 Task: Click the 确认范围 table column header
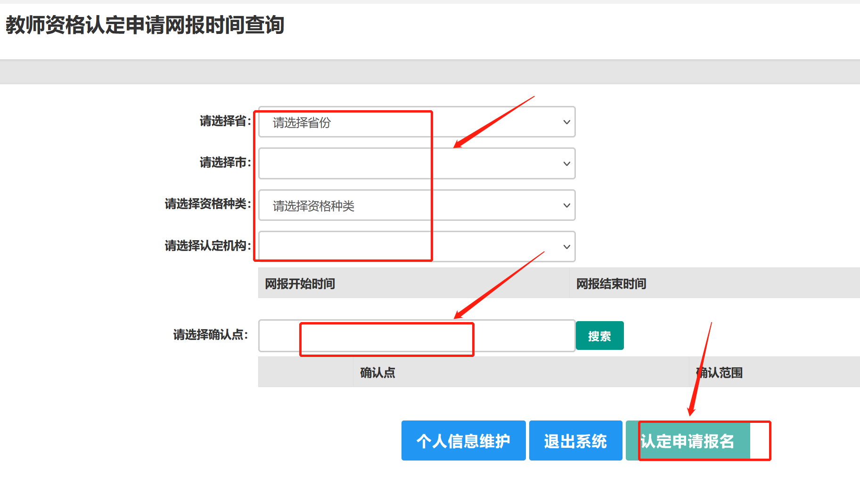click(x=720, y=372)
